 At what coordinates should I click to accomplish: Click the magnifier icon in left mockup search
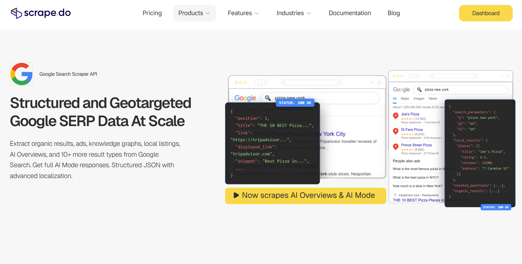(268, 98)
